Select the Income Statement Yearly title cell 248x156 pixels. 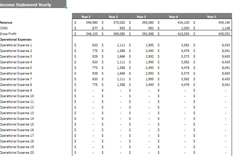(x=33, y=4)
